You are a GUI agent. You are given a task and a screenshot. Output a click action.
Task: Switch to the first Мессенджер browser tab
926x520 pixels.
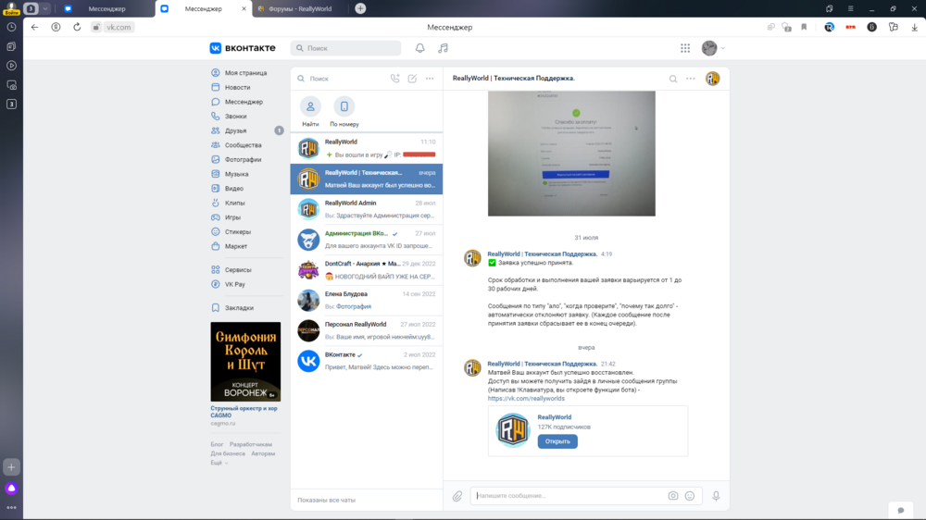[x=106, y=9]
